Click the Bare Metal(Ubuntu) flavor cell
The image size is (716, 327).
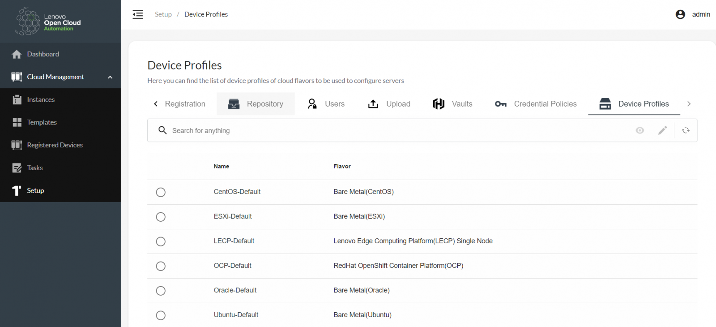(362, 315)
